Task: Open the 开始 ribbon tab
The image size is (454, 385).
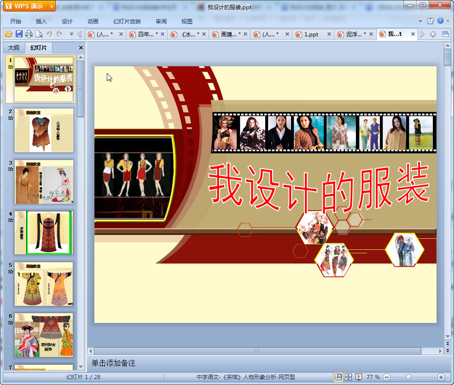Action: tap(16, 22)
